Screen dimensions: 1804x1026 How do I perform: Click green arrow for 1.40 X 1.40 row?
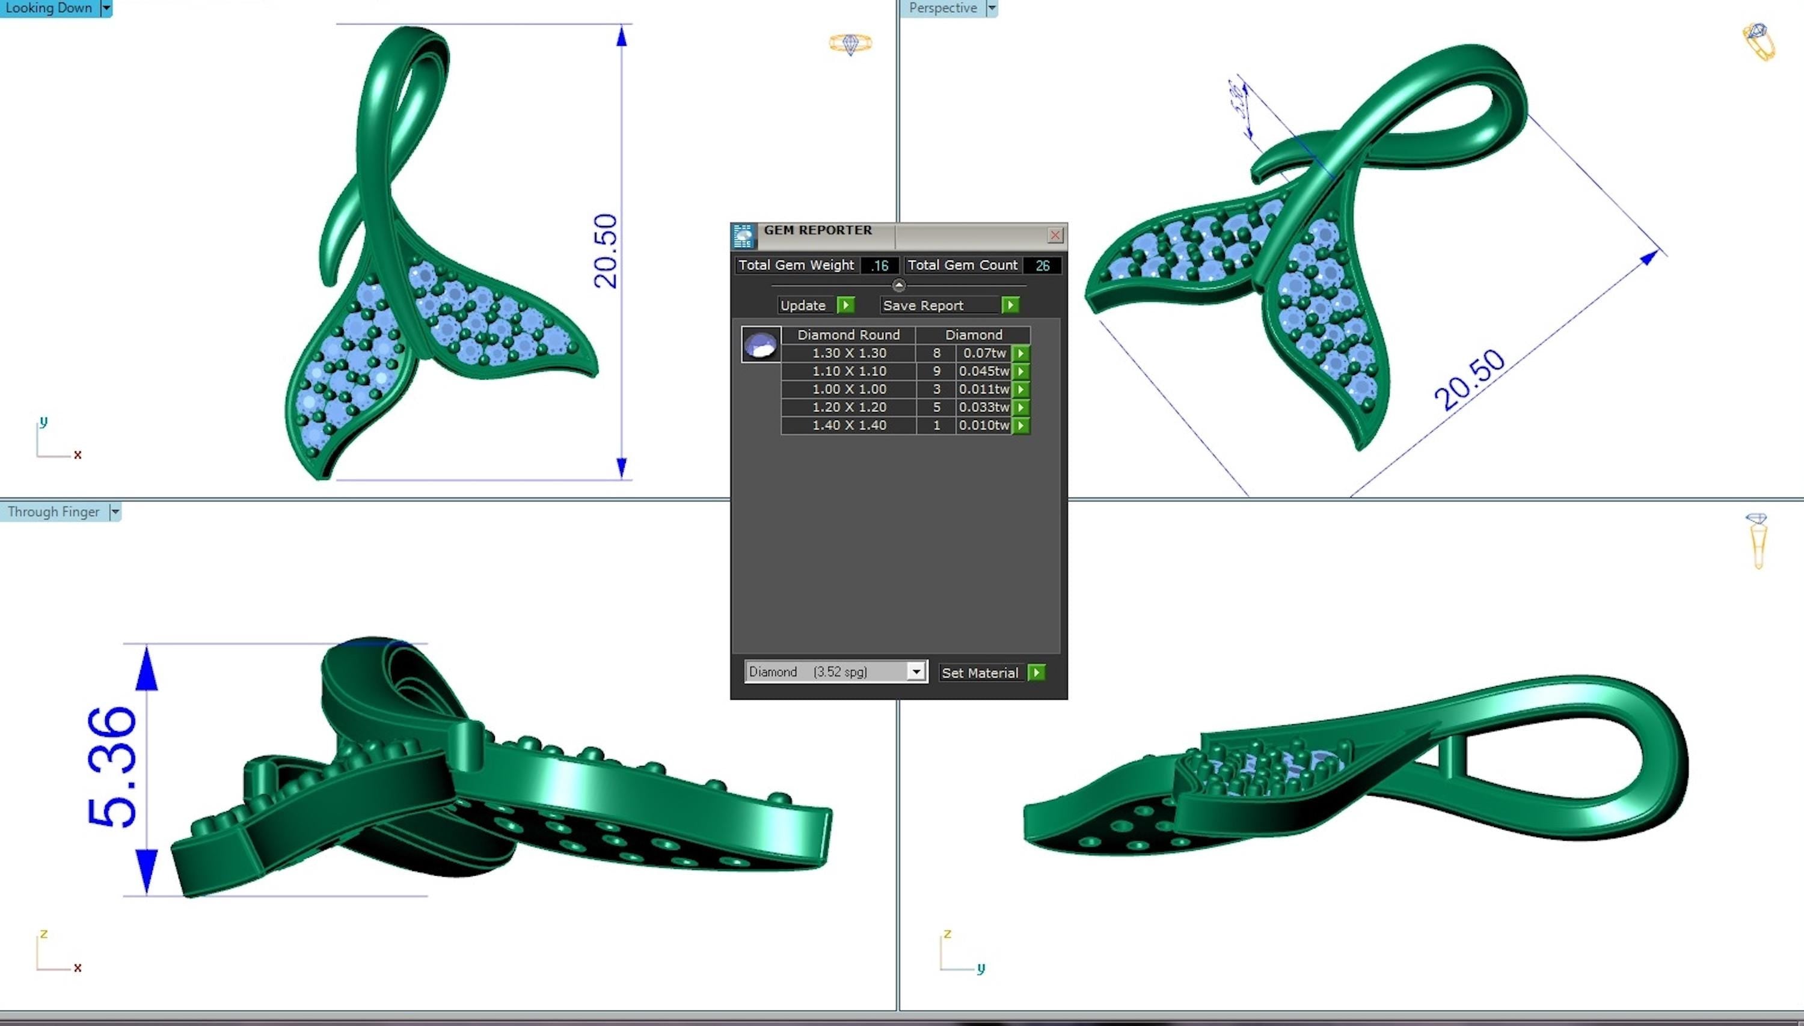(x=1021, y=426)
